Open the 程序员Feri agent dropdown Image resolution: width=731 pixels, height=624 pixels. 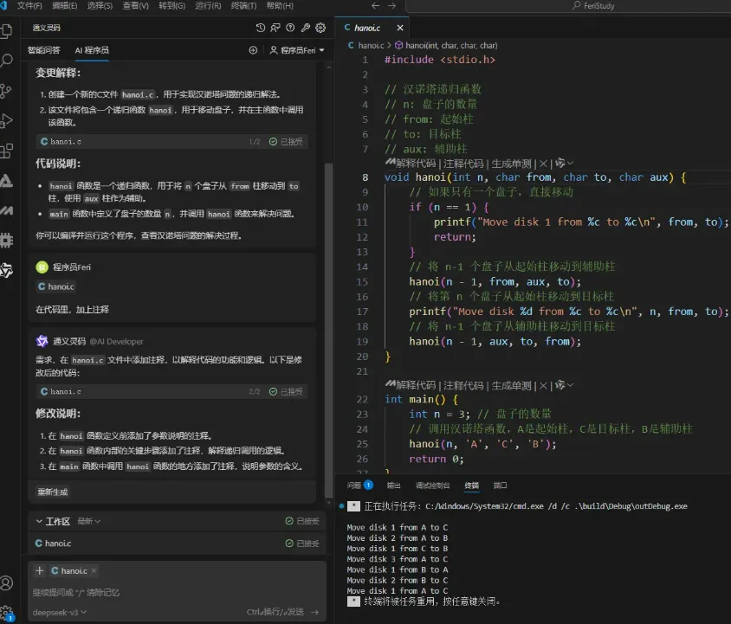point(297,50)
